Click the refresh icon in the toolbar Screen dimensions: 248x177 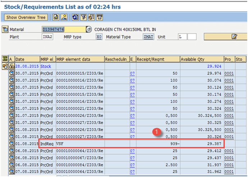[x=75, y=17]
